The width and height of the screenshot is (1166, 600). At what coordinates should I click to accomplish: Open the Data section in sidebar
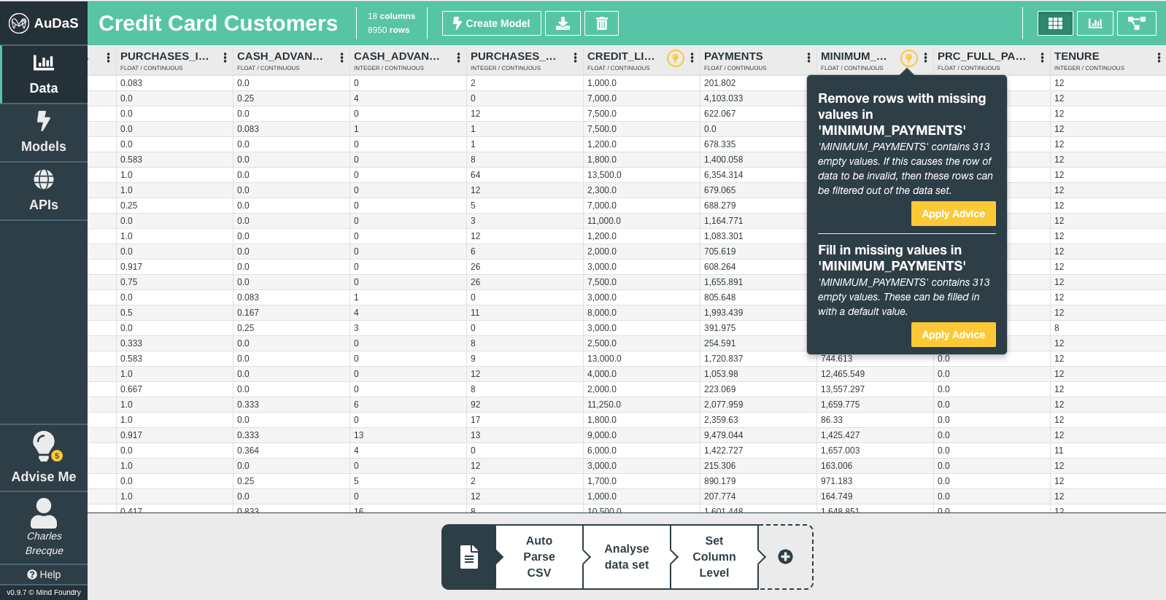click(44, 74)
